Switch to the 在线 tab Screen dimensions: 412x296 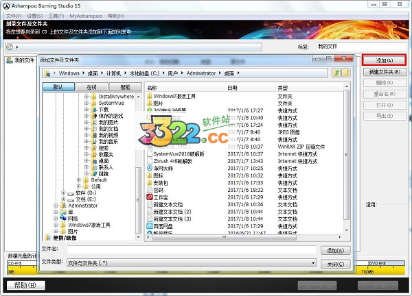(92, 87)
